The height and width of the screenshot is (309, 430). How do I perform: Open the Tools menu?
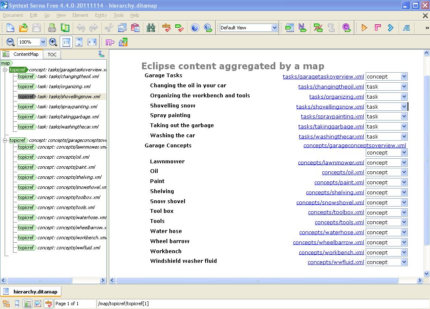click(x=119, y=16)
